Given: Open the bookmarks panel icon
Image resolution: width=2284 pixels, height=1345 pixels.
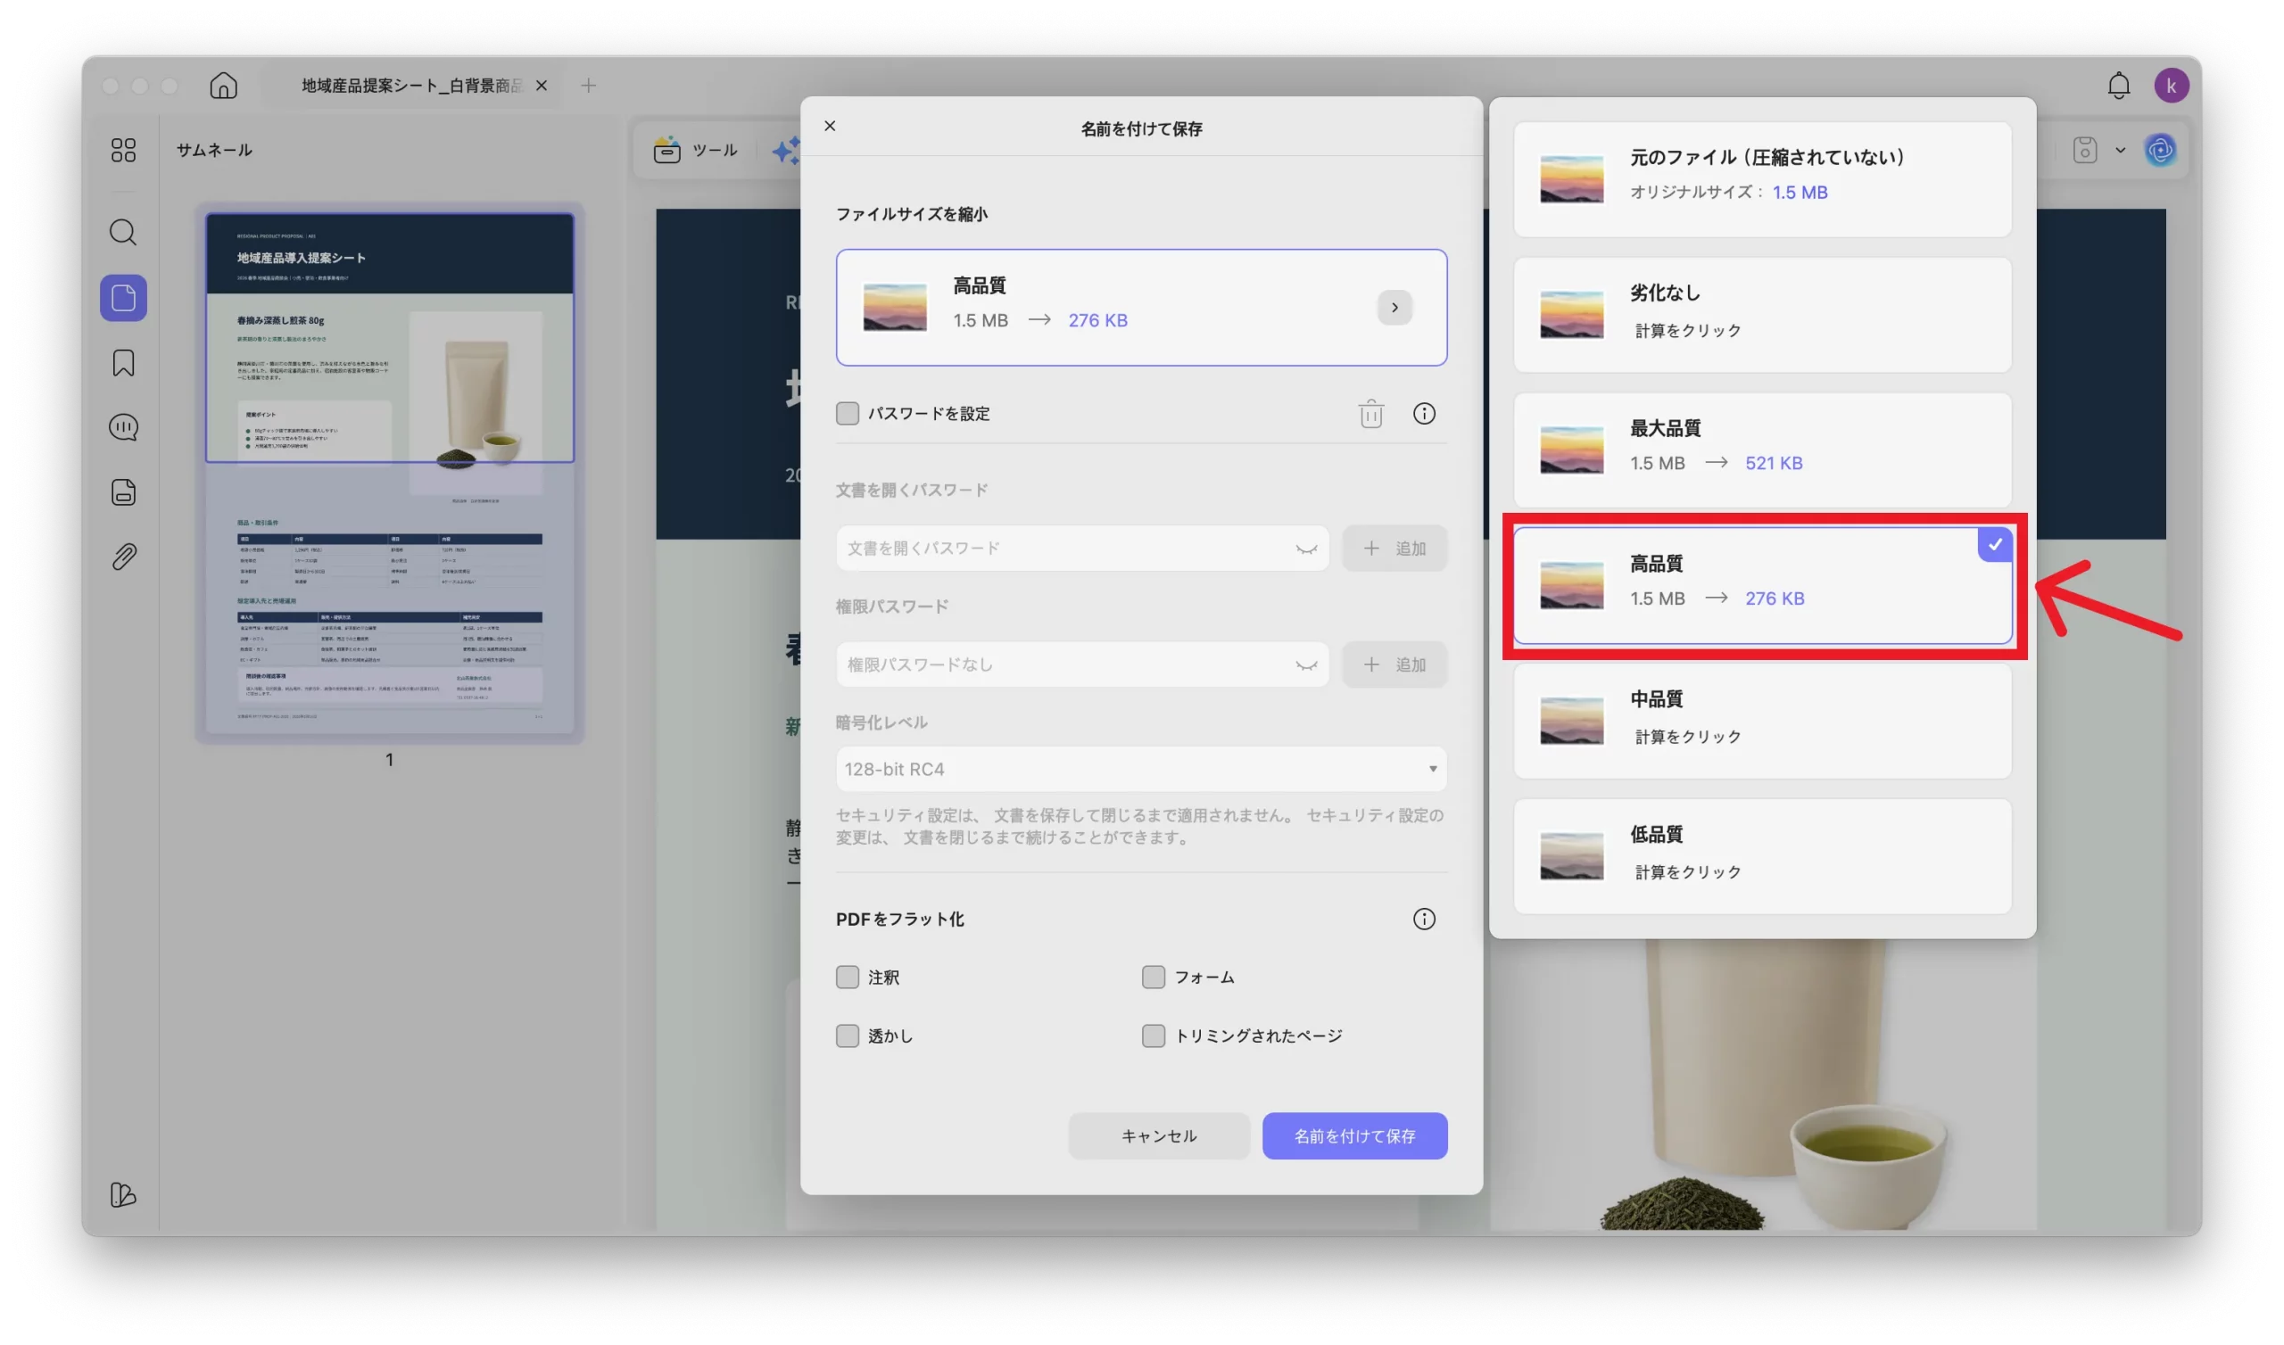Looking at the screenshot, I should (x=123, y=362).
